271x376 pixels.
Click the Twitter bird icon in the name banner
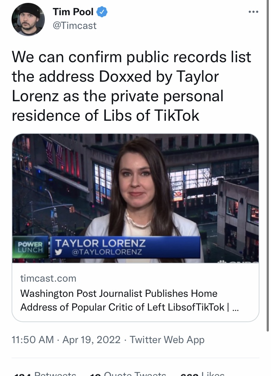[59, 252]
